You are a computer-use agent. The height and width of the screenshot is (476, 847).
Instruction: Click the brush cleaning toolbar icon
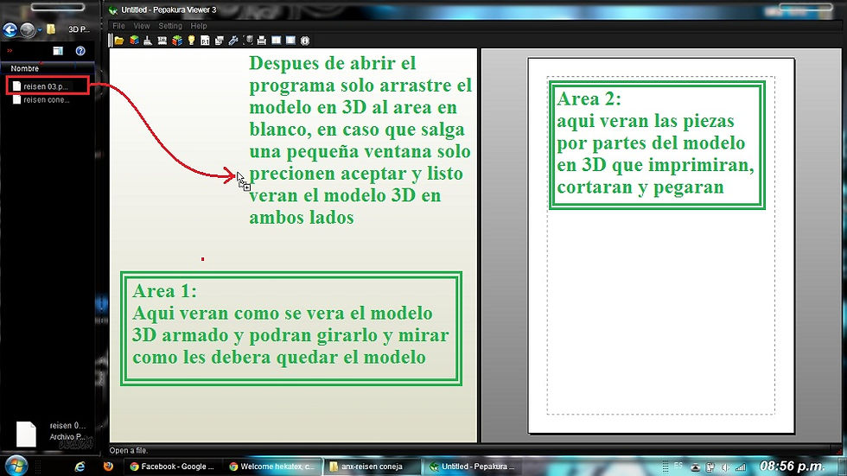coord(148,41)
